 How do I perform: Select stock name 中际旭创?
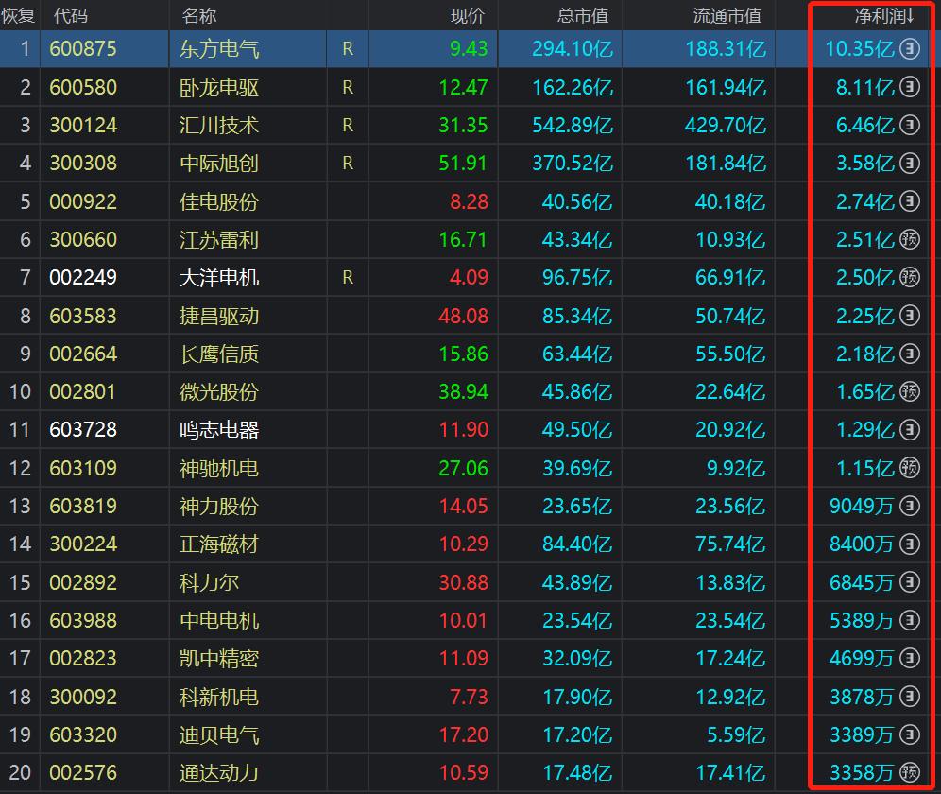(x=219, y=164)
